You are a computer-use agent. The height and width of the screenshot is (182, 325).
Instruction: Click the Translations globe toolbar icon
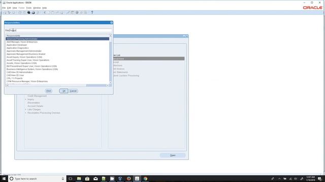77,13
